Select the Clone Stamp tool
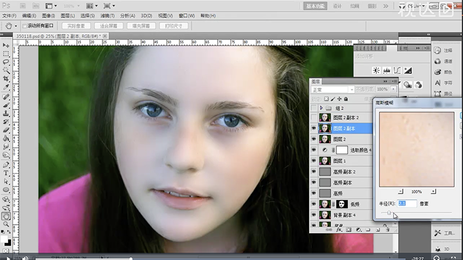463x260 pixels. [x=6, y=113]
